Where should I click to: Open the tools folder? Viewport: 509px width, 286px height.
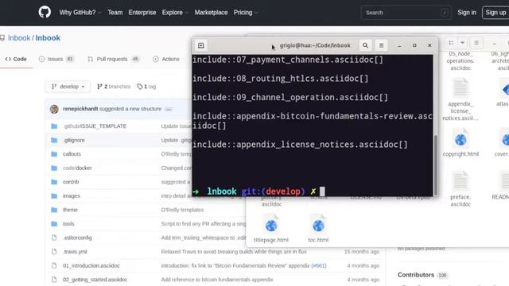click(68, 224)
